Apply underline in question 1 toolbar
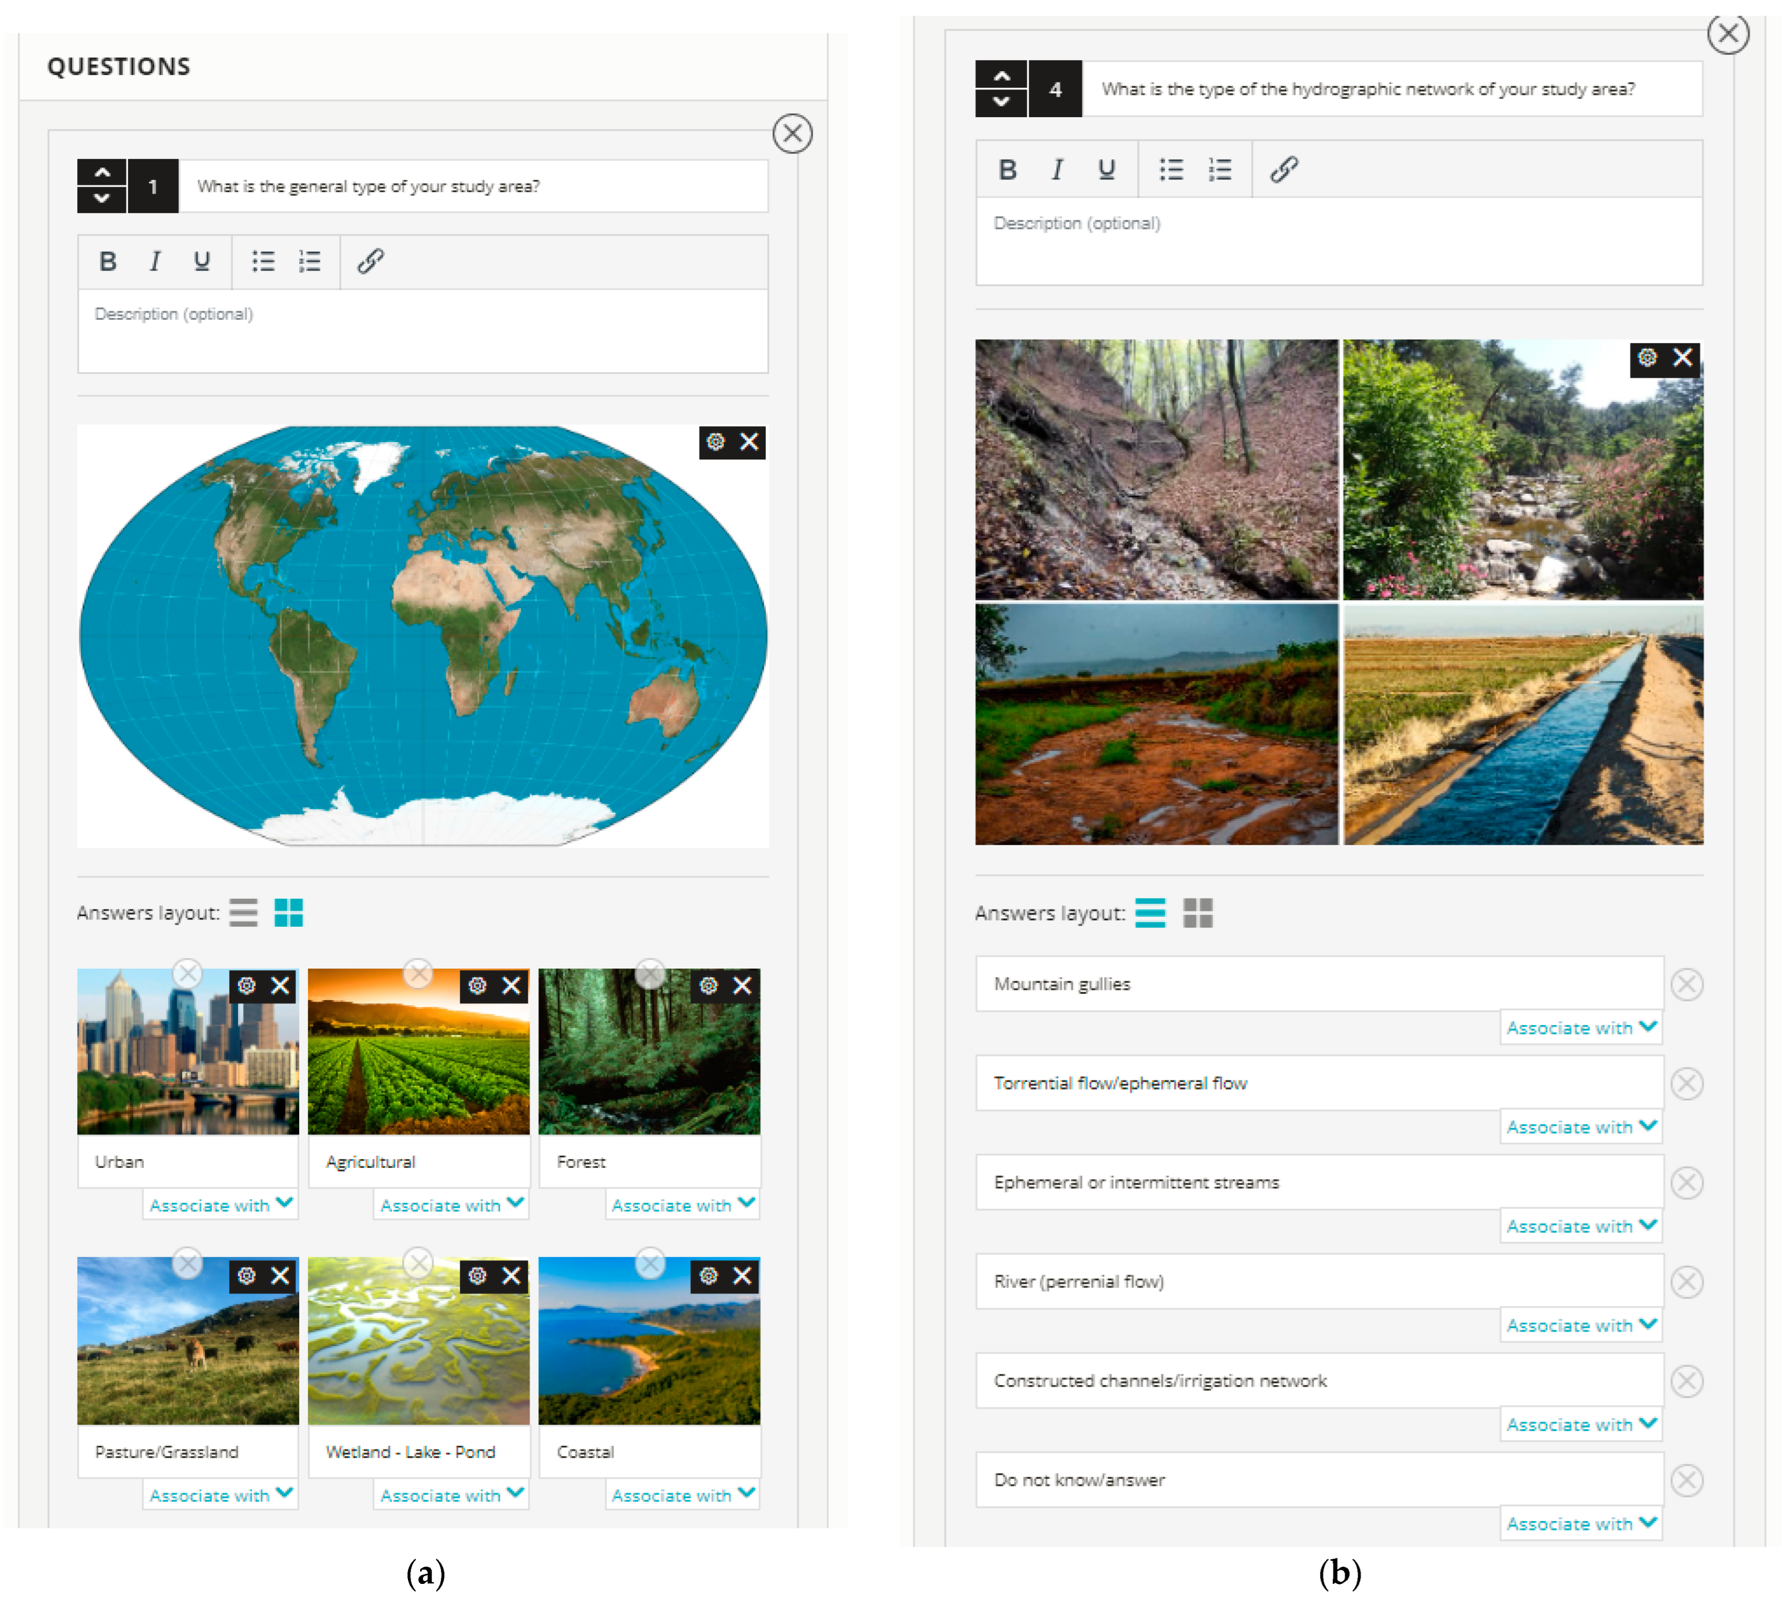Image resolution: width=1782 pixels, height=1609 pixels. pos(201,262)
